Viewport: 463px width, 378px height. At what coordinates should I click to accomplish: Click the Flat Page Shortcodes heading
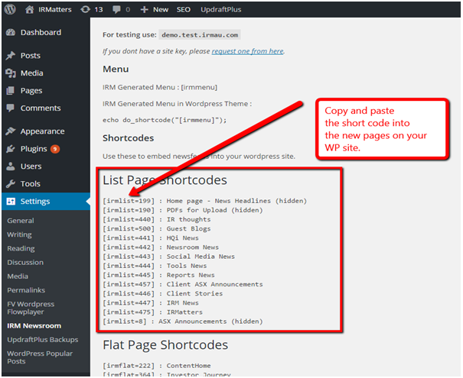[x=165, y=345]
